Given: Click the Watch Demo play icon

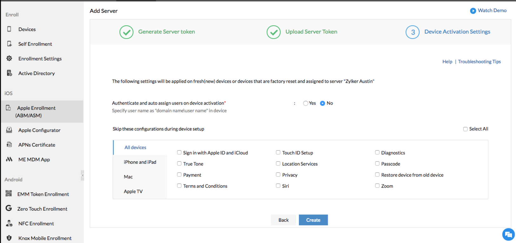Looking at the screenshot, I should coord(473,11).
